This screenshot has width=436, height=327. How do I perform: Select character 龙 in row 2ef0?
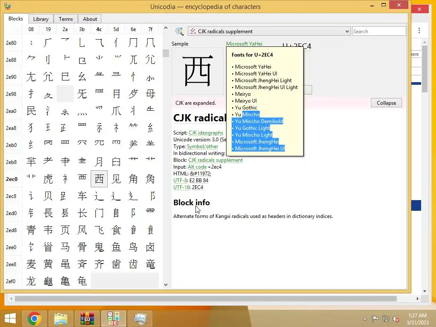[31, 281]
